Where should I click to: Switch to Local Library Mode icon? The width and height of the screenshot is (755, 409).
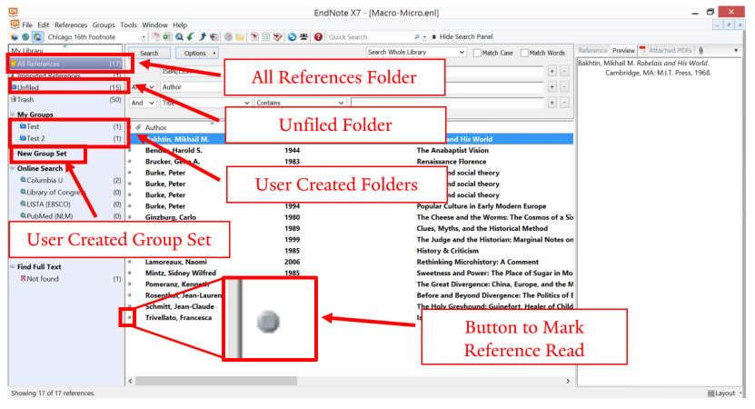click(x=14, y=37)
